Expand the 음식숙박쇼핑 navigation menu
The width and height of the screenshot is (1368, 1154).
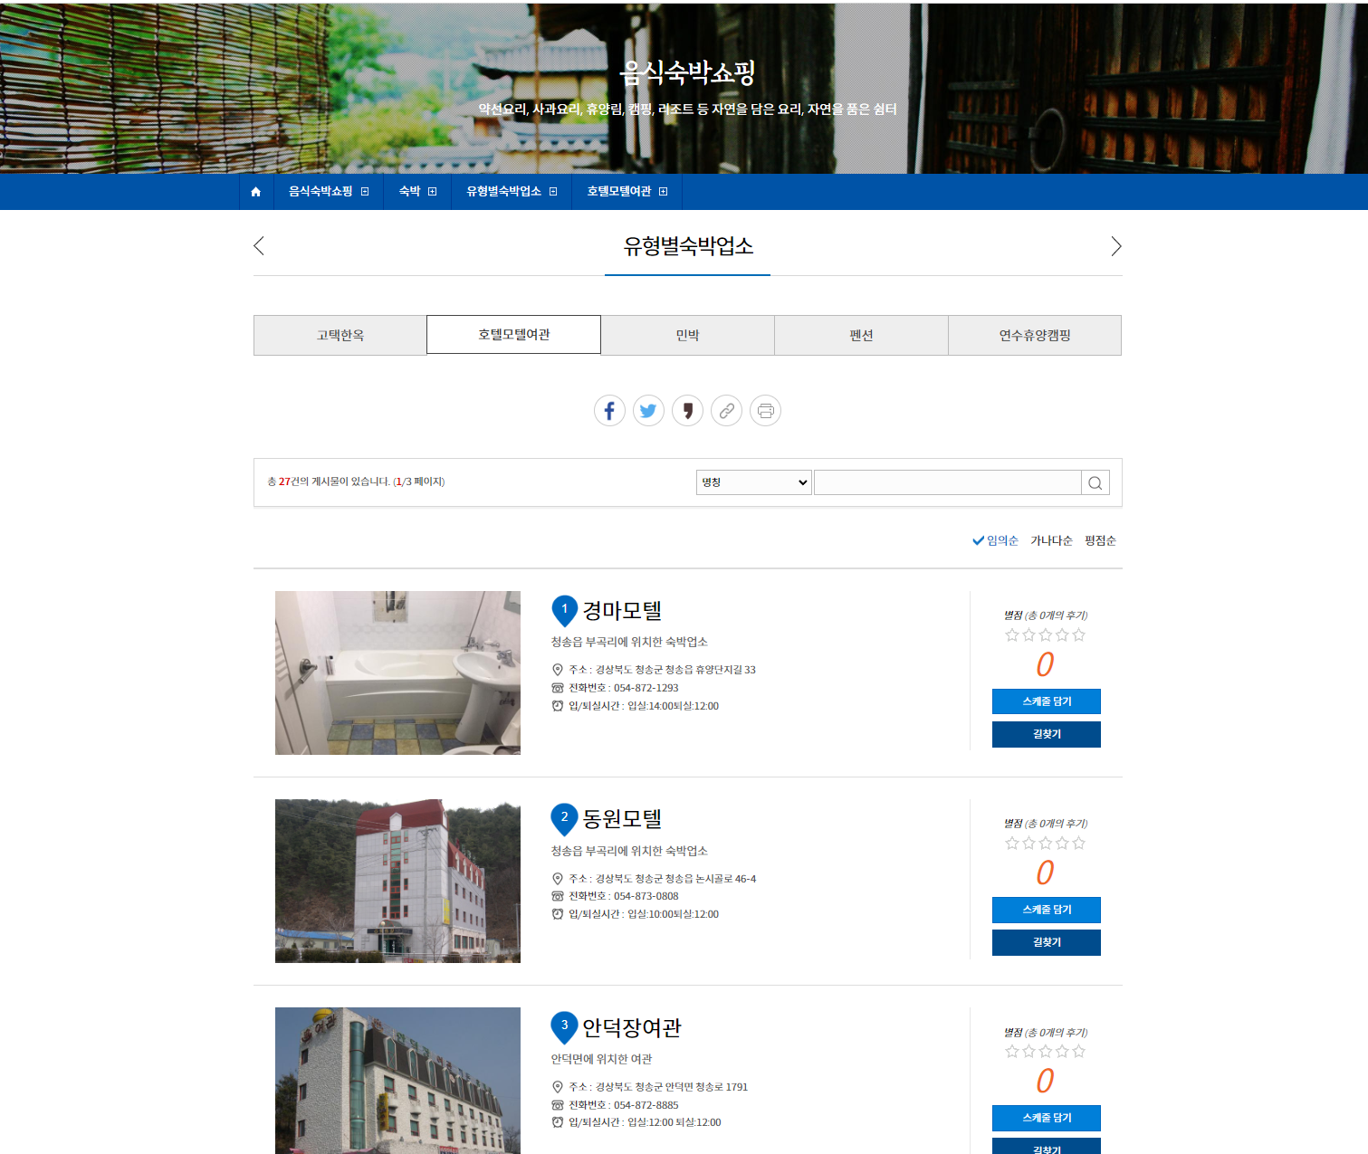click(328, 192)
